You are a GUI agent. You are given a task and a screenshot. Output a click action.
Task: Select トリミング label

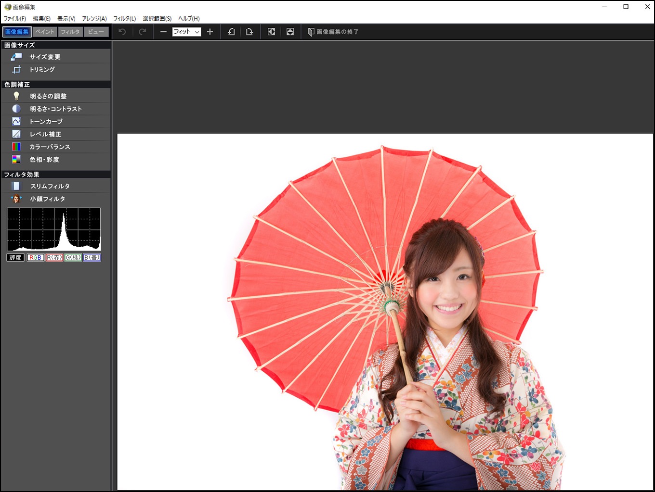42,69
